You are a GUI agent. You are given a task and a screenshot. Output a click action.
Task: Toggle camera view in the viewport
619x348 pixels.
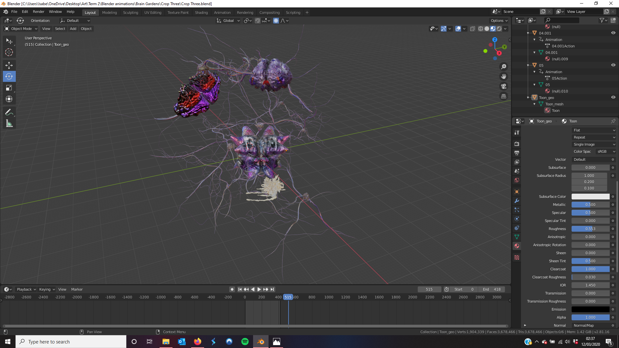504,86
